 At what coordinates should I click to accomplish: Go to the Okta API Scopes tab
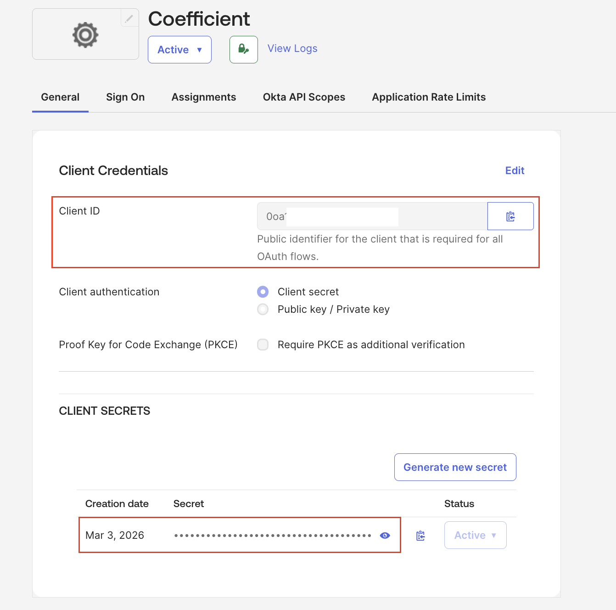pos(304,97)
